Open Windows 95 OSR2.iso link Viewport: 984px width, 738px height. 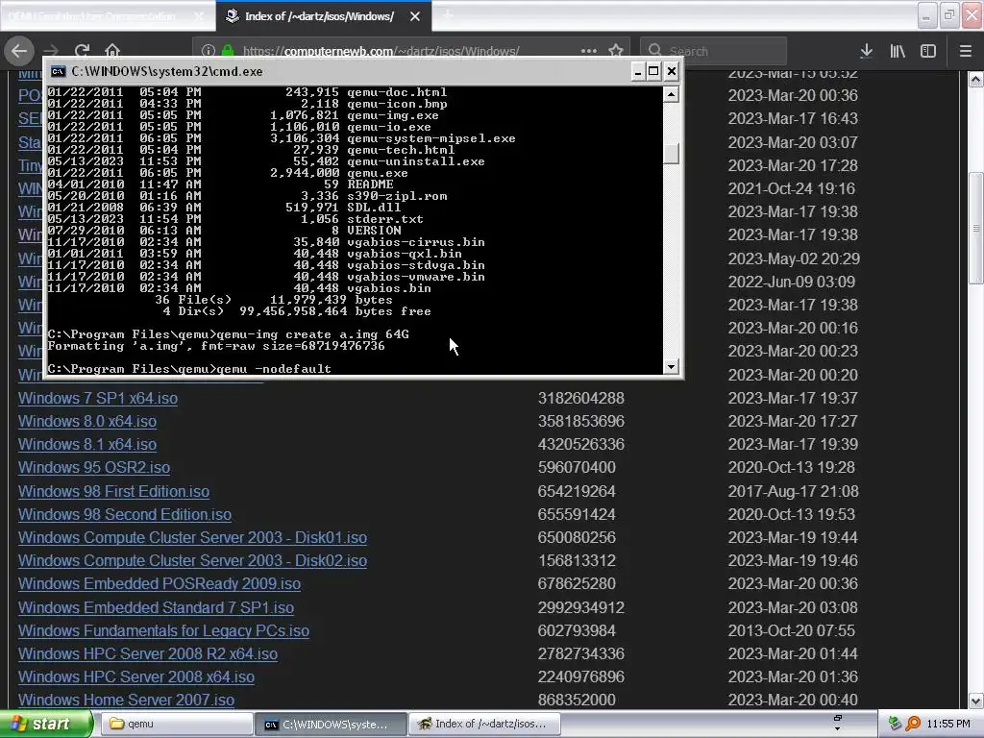[x=94, y=468]
